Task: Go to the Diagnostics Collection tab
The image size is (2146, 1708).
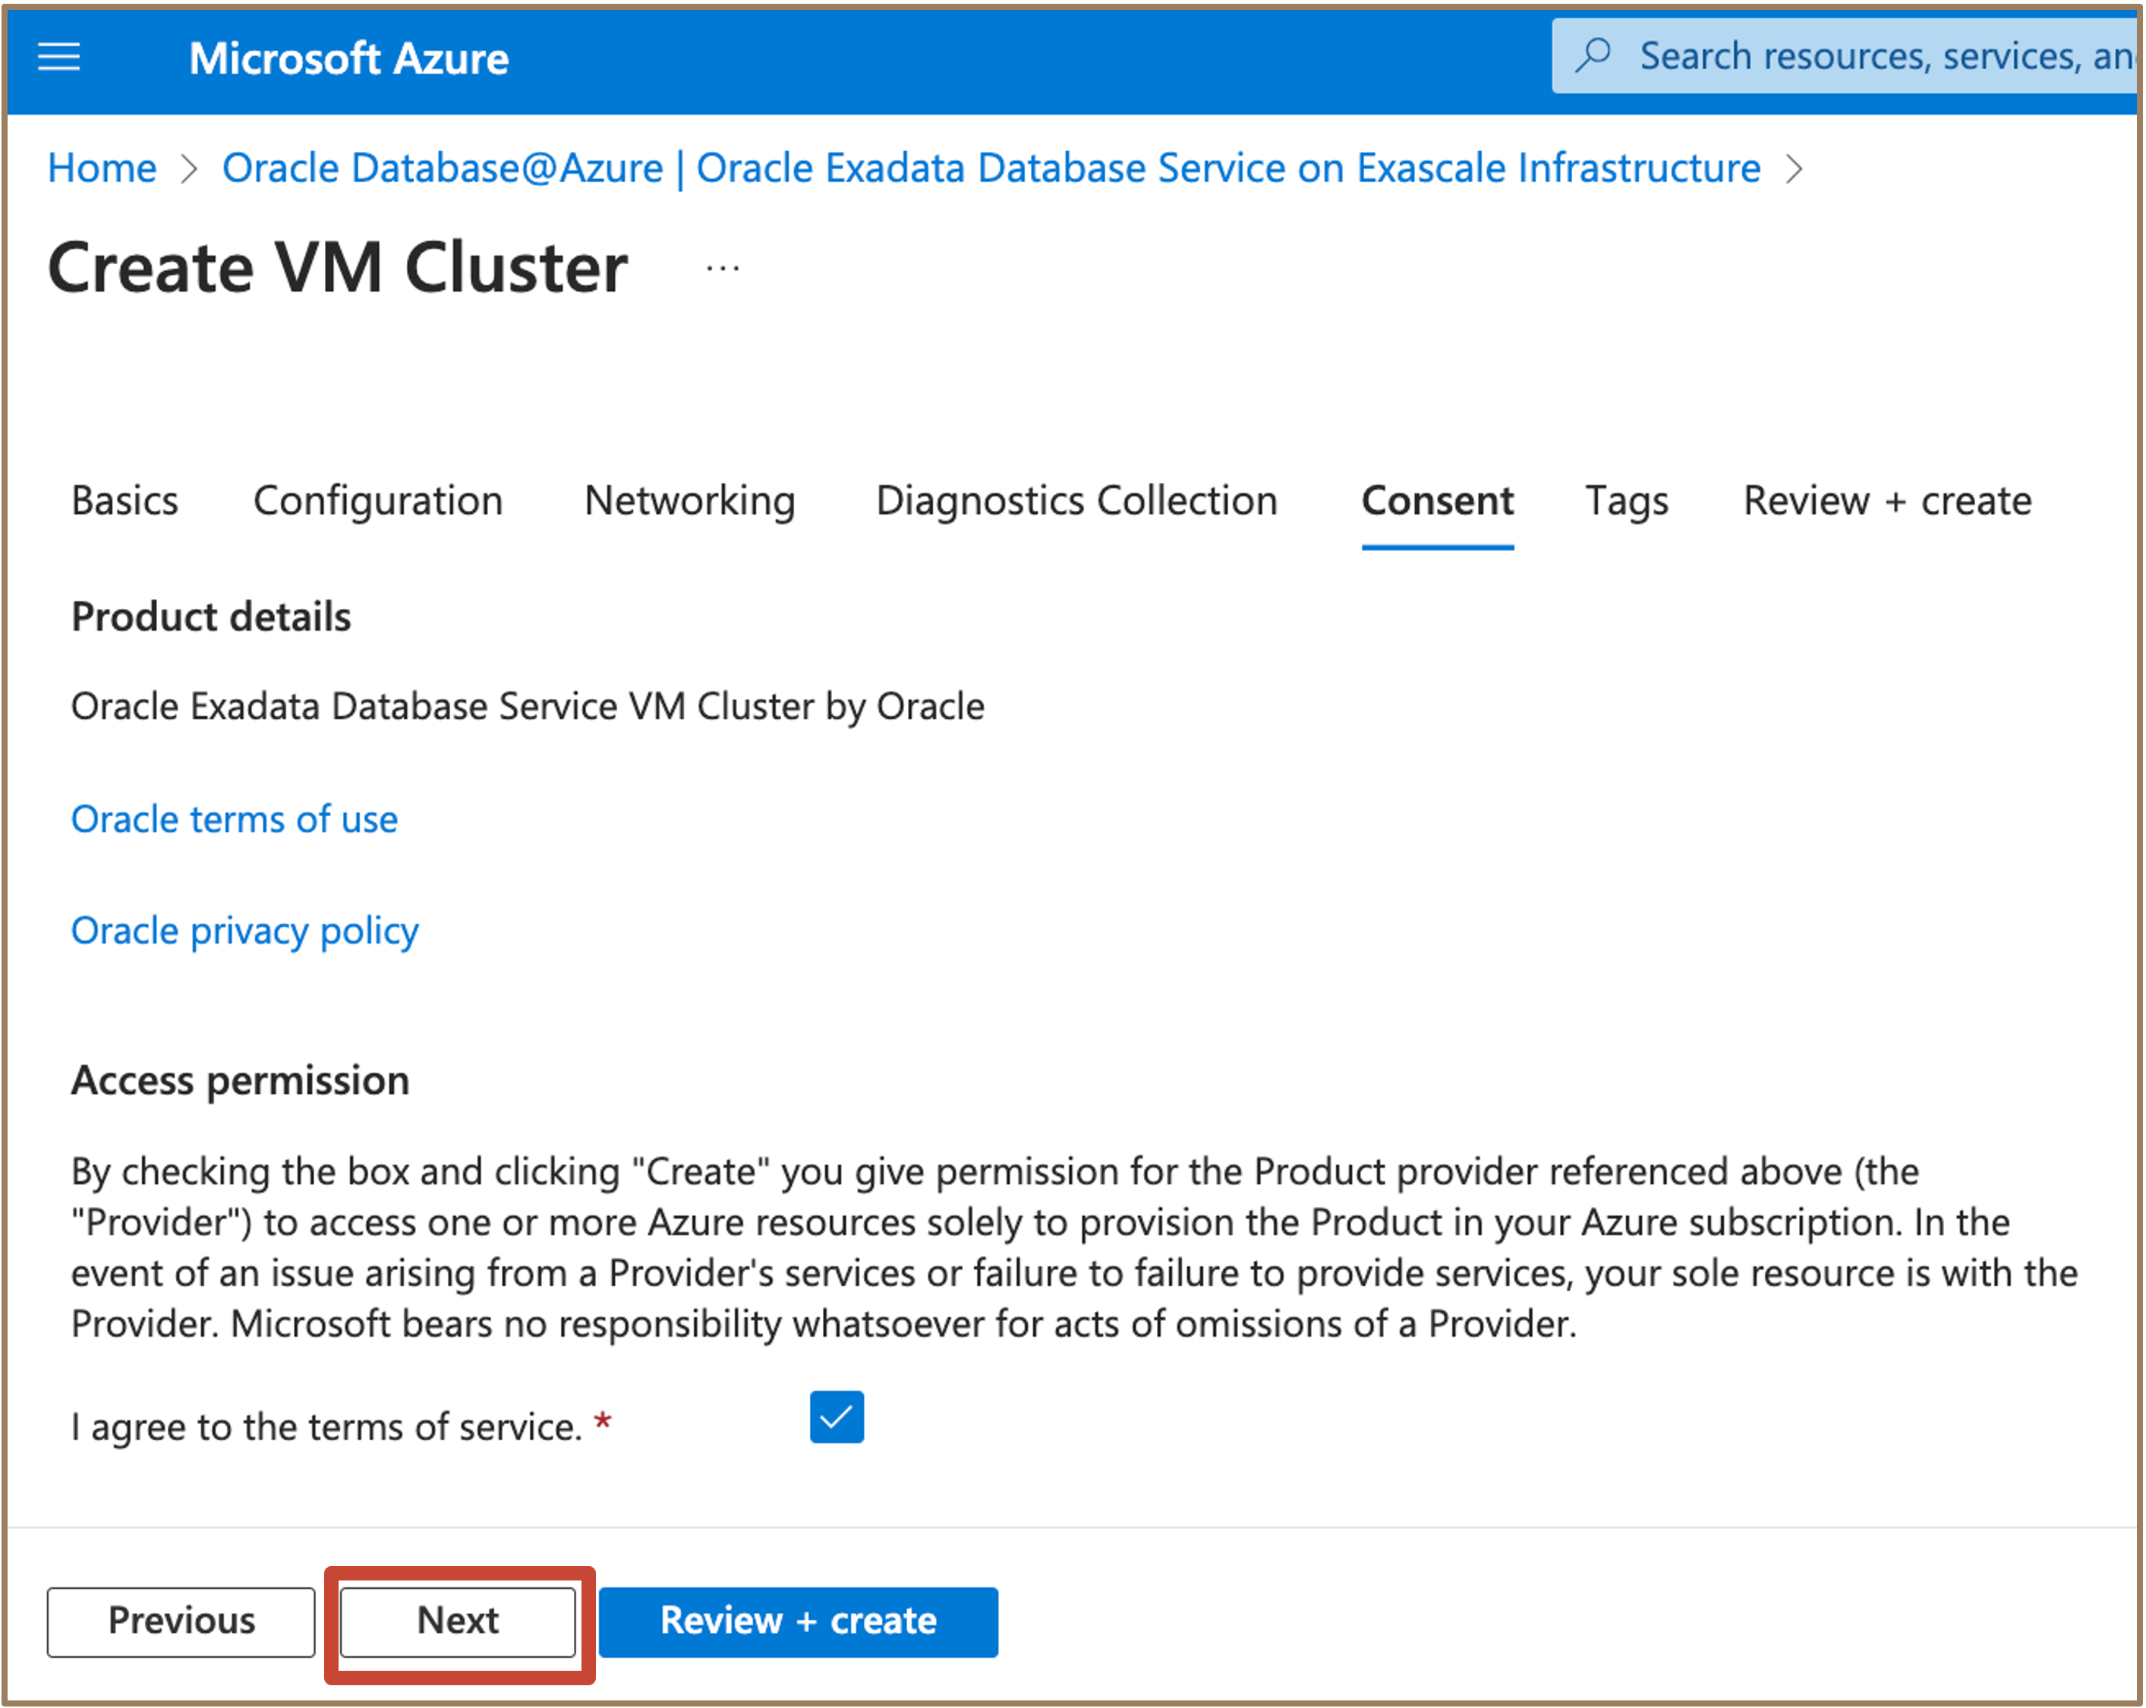Action: pyautogui.click(x=1076, y=501)
